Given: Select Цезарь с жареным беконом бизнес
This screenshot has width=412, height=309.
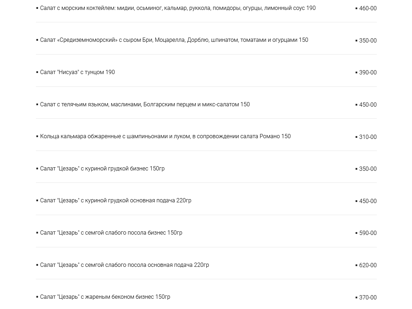Looking at the screenshot, I should 105,297.
